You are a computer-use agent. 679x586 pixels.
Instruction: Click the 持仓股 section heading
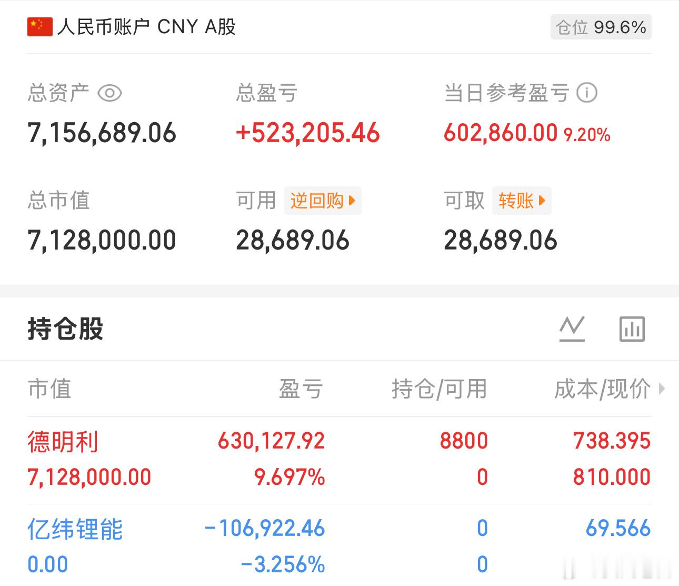pyautogui.click(x=65, y=329)
